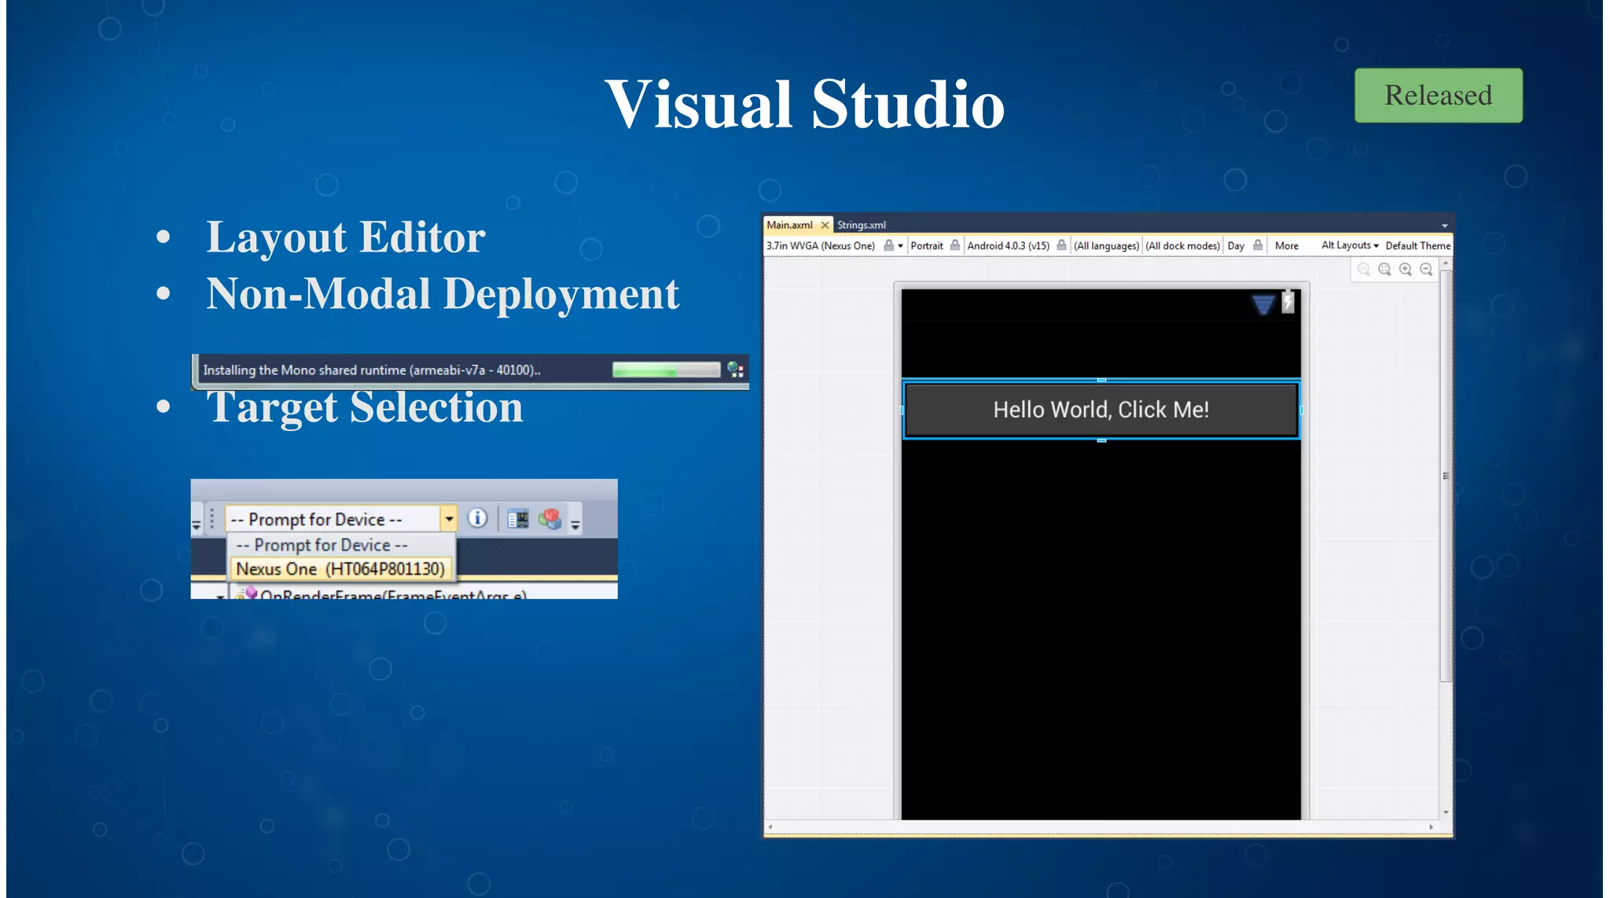
Task: Click the Visual Studio slide title
Action: (x=805, y=104)
